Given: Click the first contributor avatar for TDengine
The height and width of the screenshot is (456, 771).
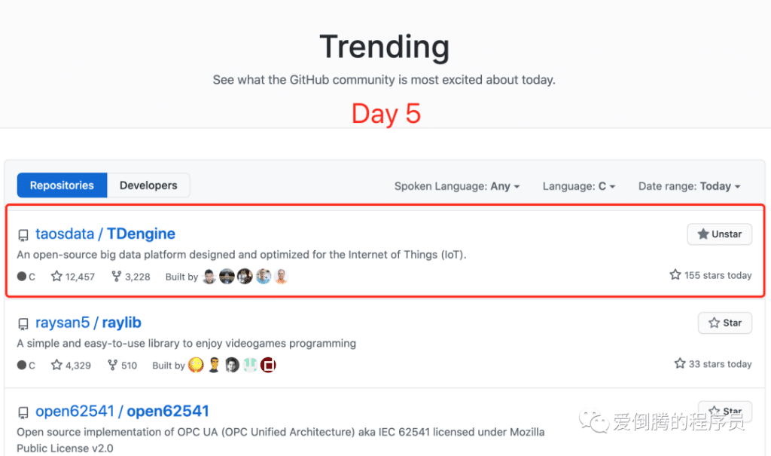Looking at the screenshot, I should [209, 277].
